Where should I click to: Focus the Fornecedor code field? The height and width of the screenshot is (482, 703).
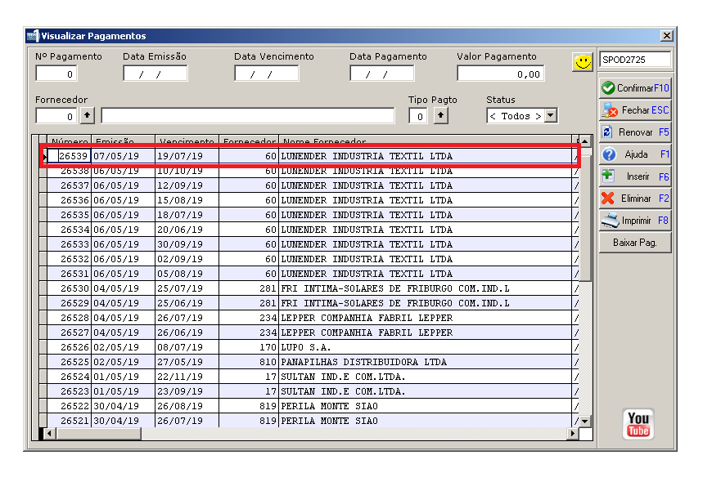pos(56,116)
